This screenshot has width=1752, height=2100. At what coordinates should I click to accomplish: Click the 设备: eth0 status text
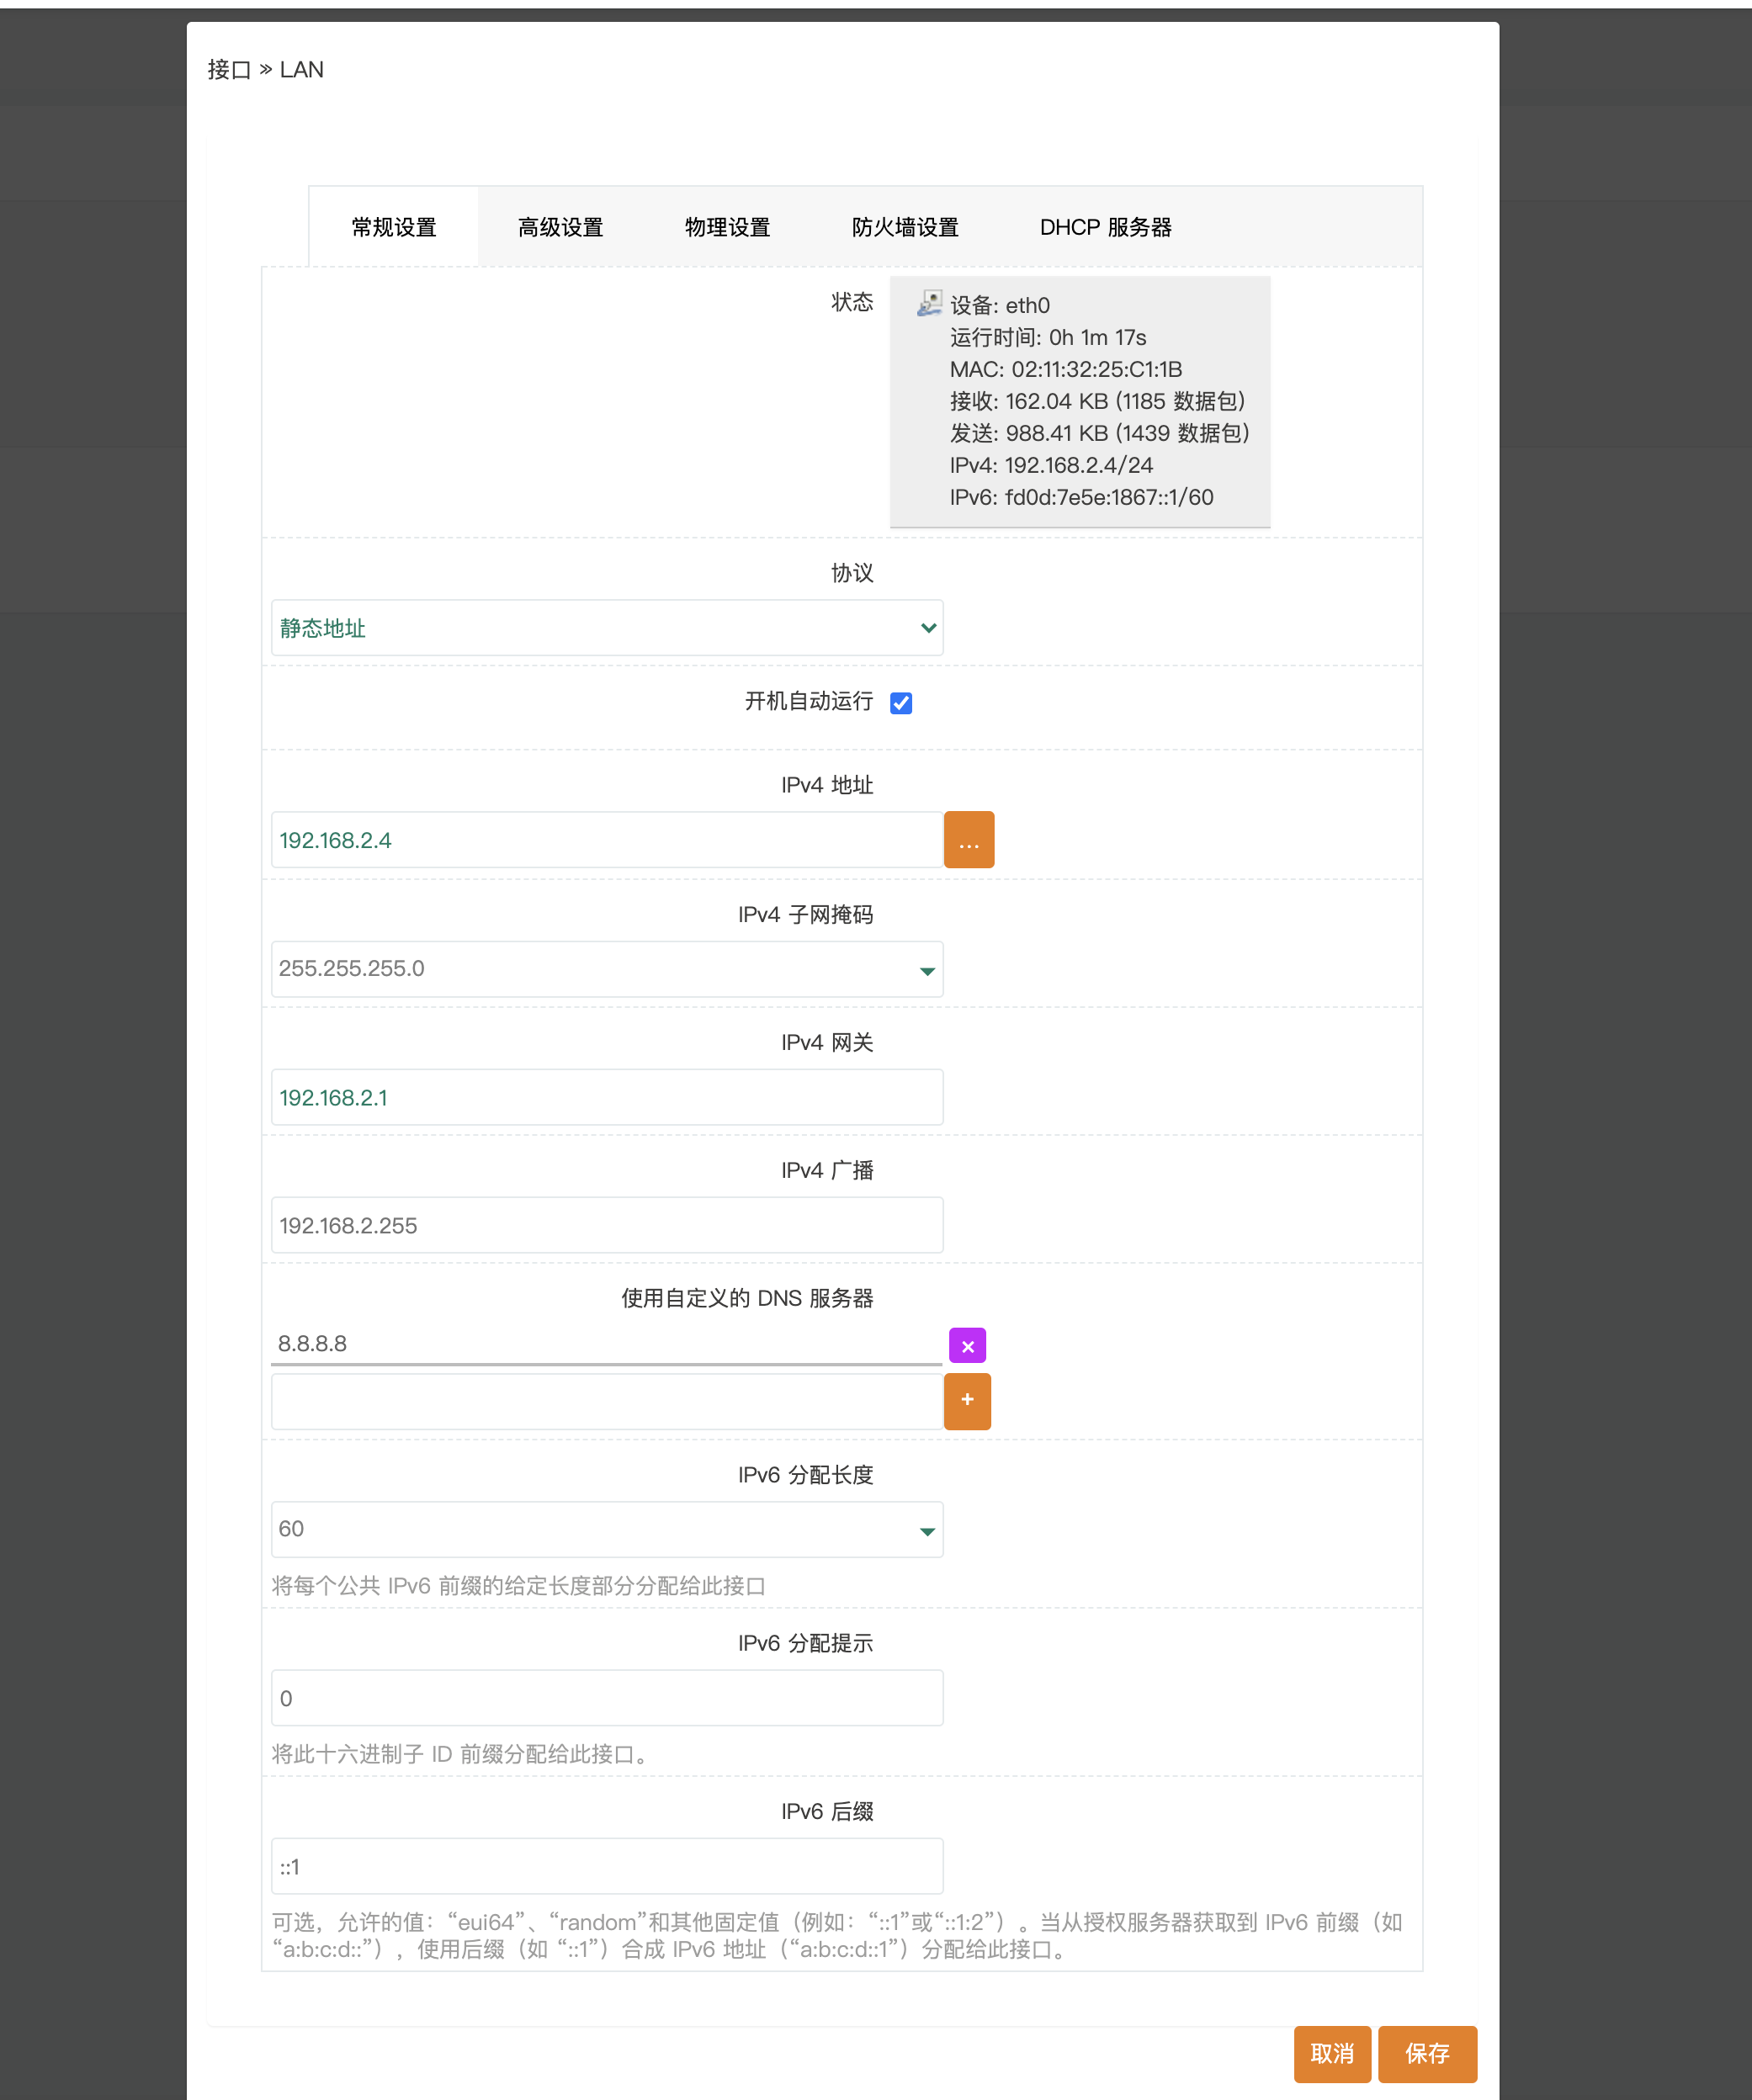[x=1000, y=305]
